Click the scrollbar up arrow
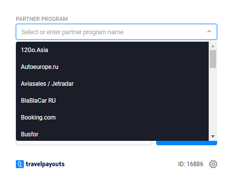 coord(213,46)
